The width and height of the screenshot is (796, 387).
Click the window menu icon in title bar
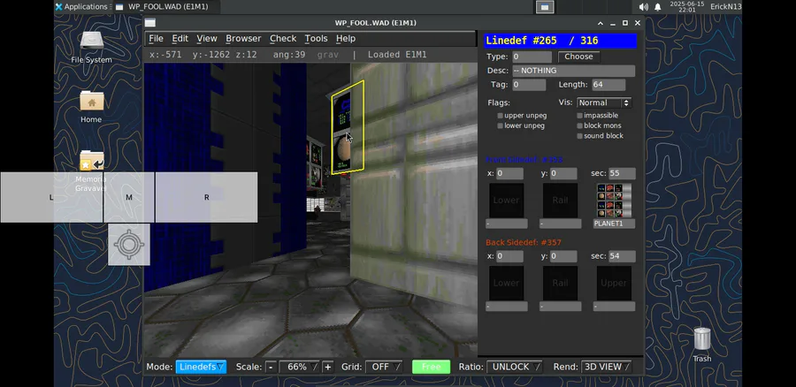(149, 23)
